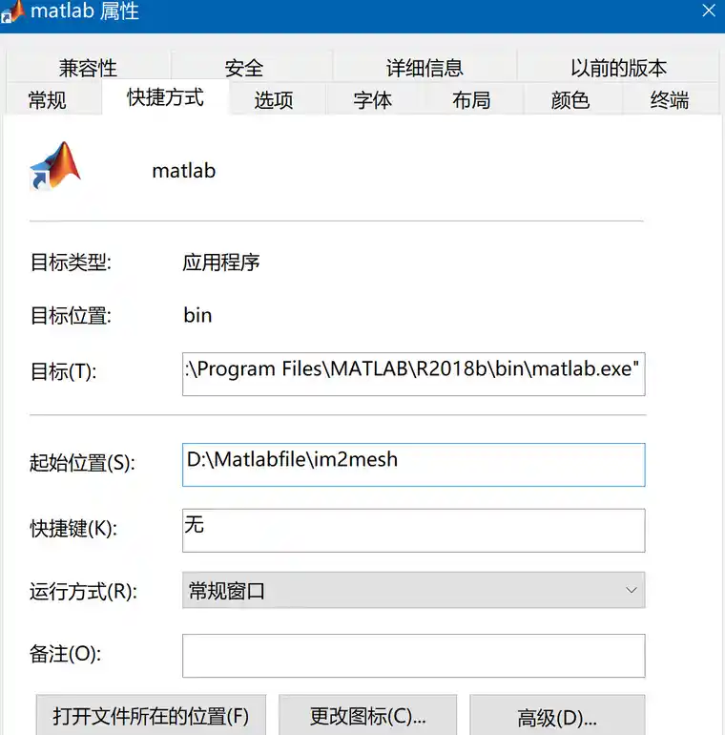The image size is (725, 735).
Task: Click the MATLAB shortcut icon in the header
Action: tap(55, 166)
